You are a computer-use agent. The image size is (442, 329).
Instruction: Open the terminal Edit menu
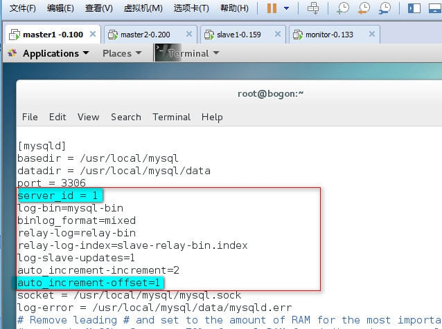[x=58, y=117]
